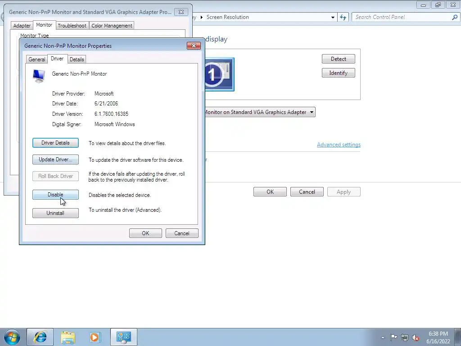461x346 pixels.
Task: Open the address bar history dropdown arrow
Action: (x=333, y=18)
